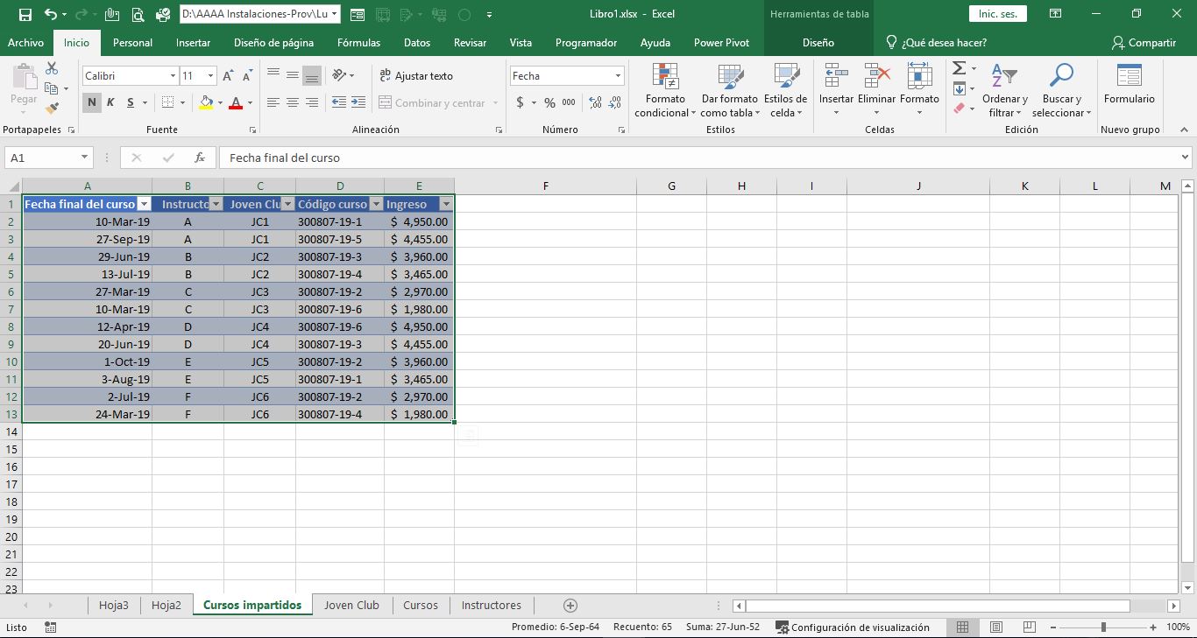The height and width of the screenshot is (638, 1197).
Task: Click the zoom slider in status bar
Action: point(1103,627)
